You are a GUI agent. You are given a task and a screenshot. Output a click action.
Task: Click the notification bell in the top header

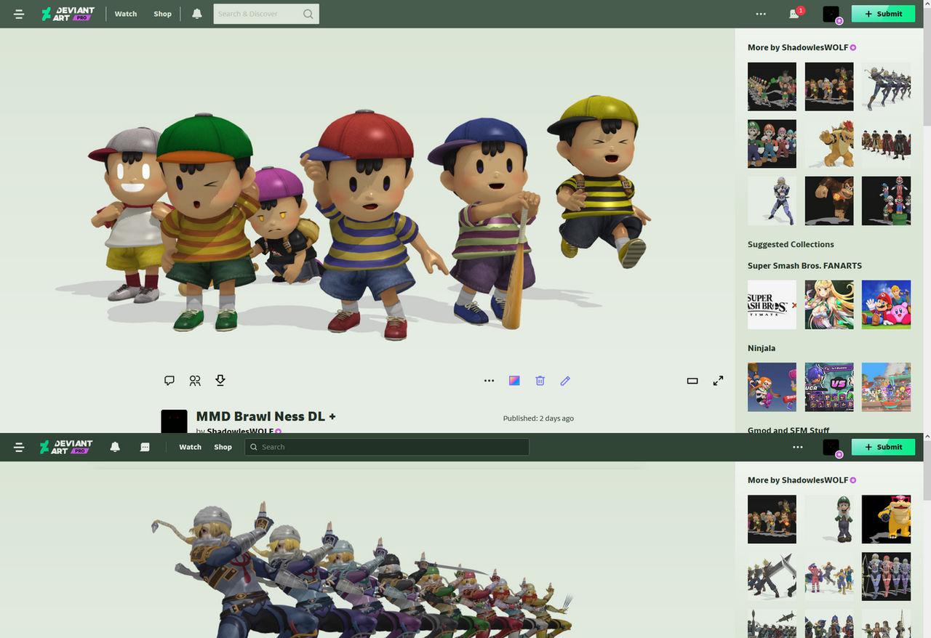(x=197, y=14)
